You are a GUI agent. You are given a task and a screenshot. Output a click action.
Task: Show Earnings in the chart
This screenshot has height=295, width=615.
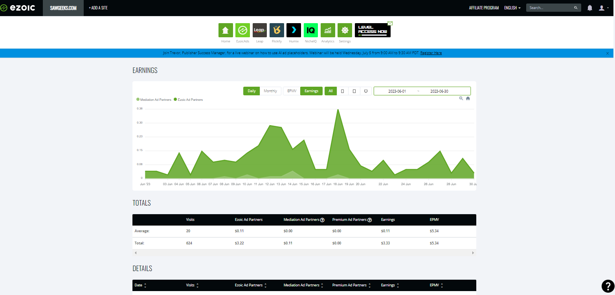coord(311,91)
